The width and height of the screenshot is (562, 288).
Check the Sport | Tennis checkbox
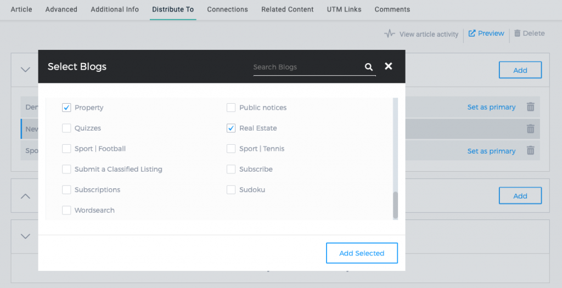pyautogui.click(x=231, y=149)
